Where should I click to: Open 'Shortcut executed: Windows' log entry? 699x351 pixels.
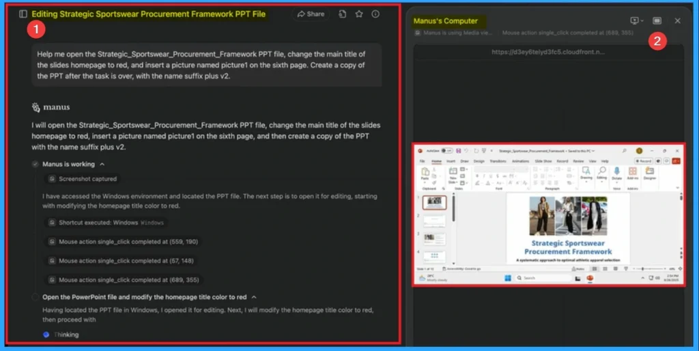[x=106, y=223]
